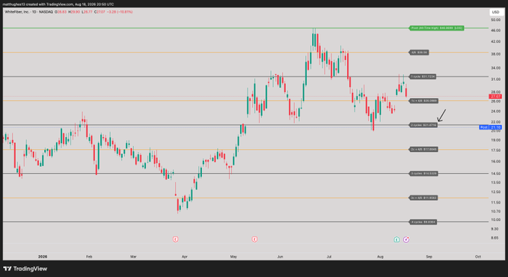Click the 8.65 price axis value
The image size is (508, 277).
(495, 238)
